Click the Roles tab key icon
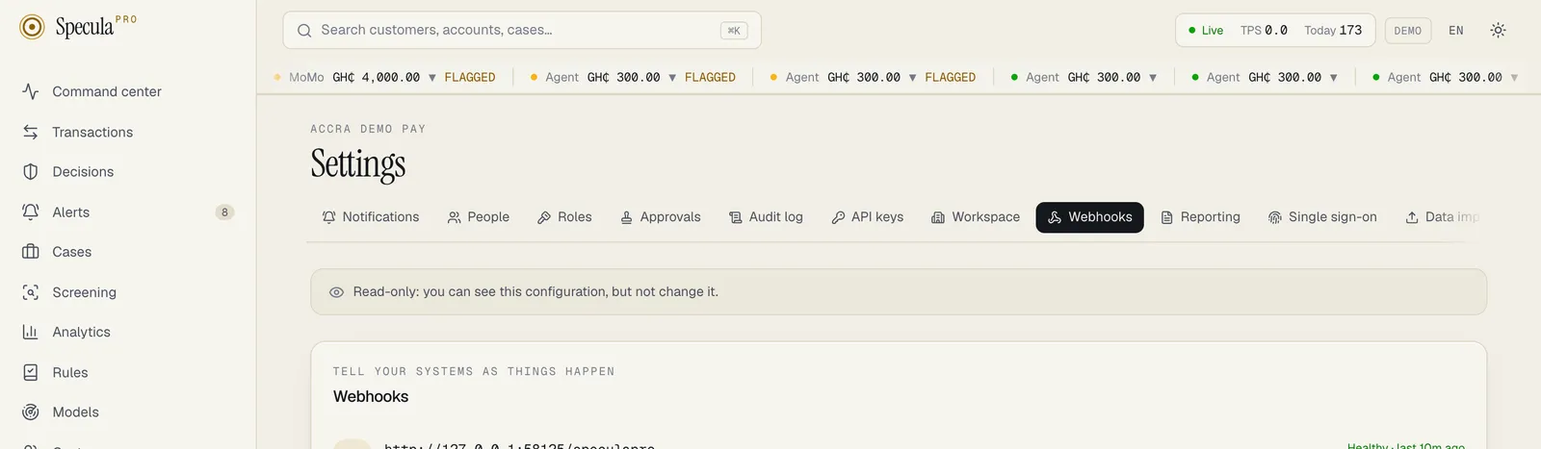 544,217
